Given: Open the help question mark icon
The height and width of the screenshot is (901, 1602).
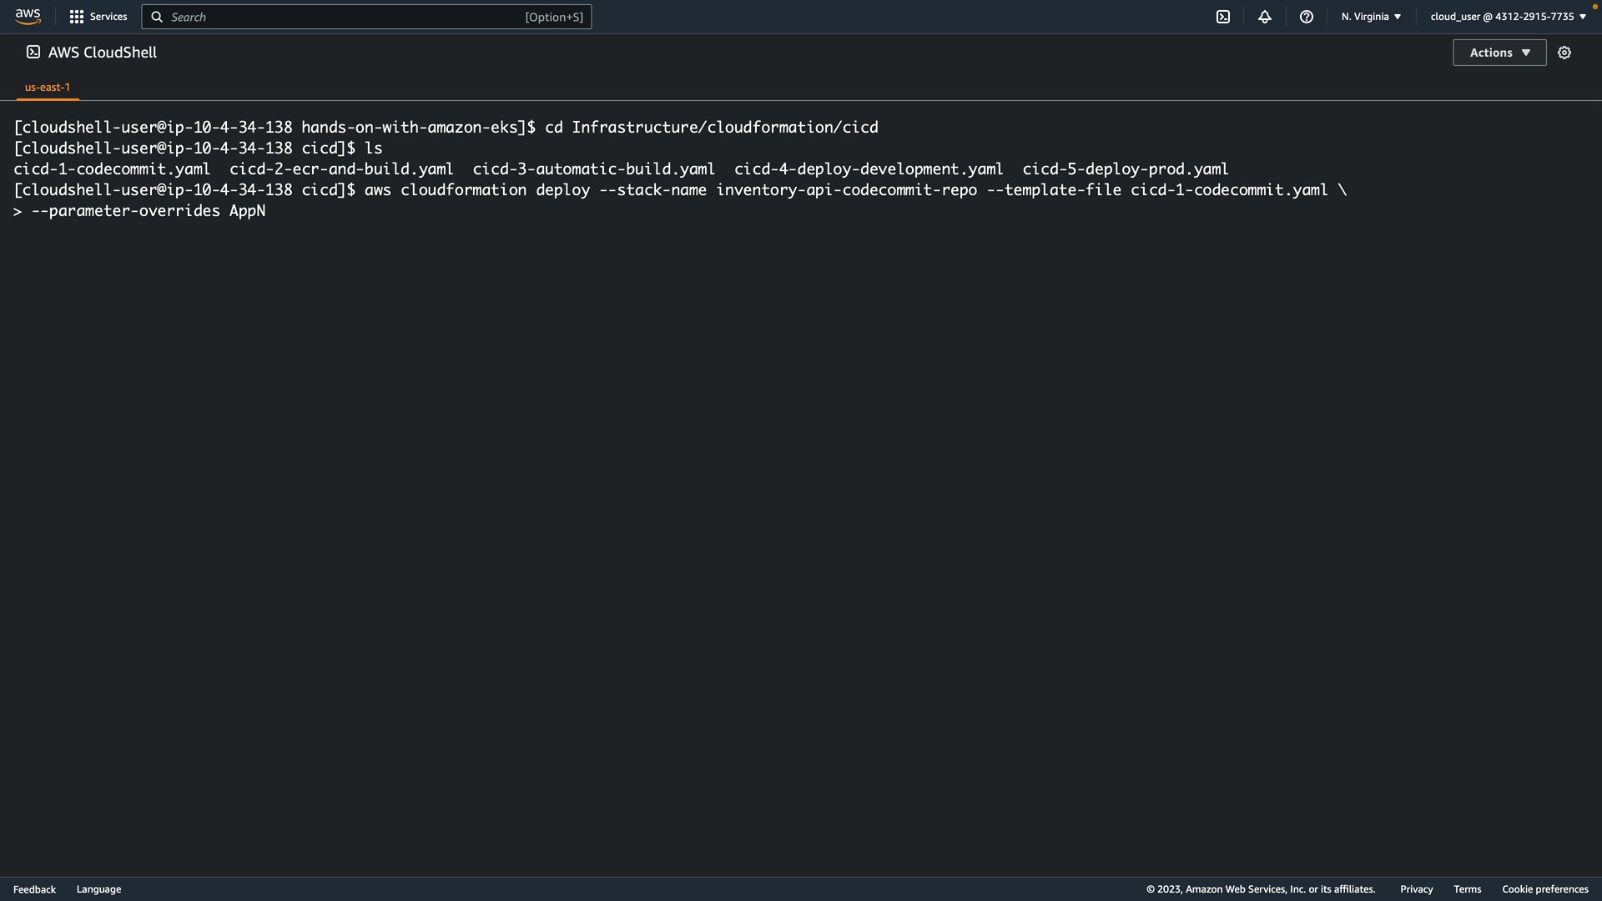Looking at the screenshot, I should [x=1307, y=17].
